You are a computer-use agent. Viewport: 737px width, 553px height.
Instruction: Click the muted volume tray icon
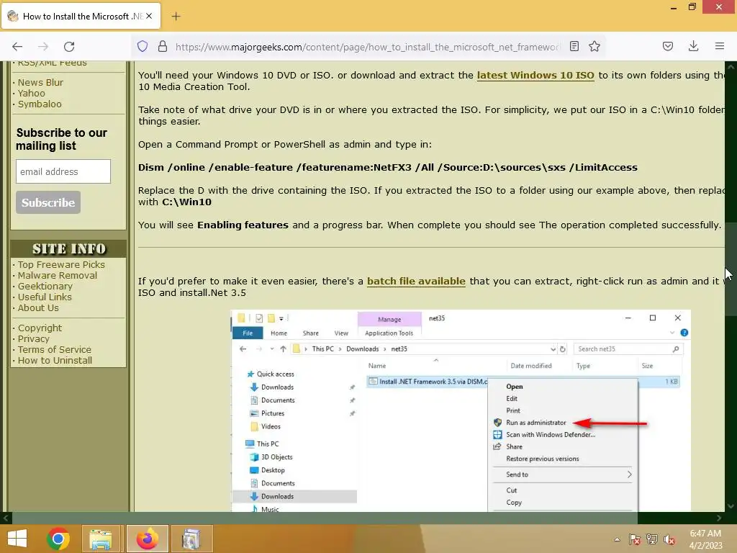pos(669,539)
